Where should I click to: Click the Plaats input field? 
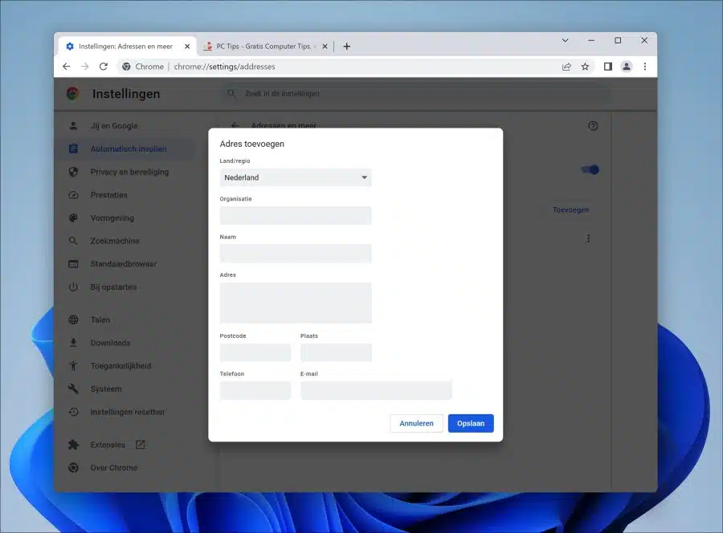[336, 352]
